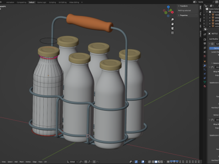Open the Material properties sphere icon
219x164 pixels.
[x=205, y=86]
